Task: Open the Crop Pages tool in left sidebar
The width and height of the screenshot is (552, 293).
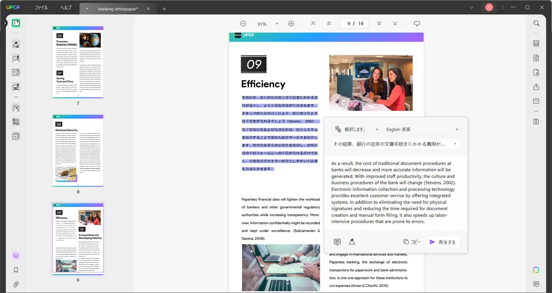Action: point(16,122)
